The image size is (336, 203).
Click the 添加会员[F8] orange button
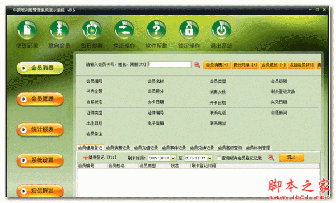tap(302, 65)
